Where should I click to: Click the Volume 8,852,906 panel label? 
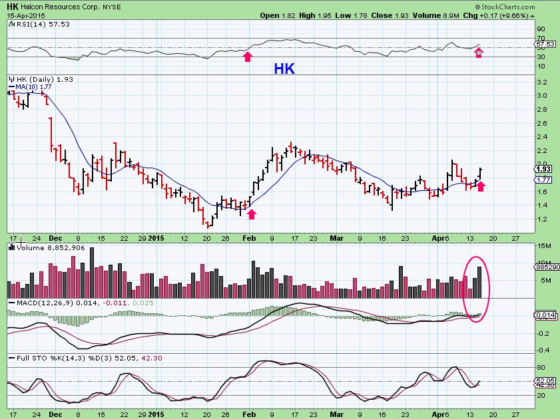pyautogui.click(x=51, y=247)
